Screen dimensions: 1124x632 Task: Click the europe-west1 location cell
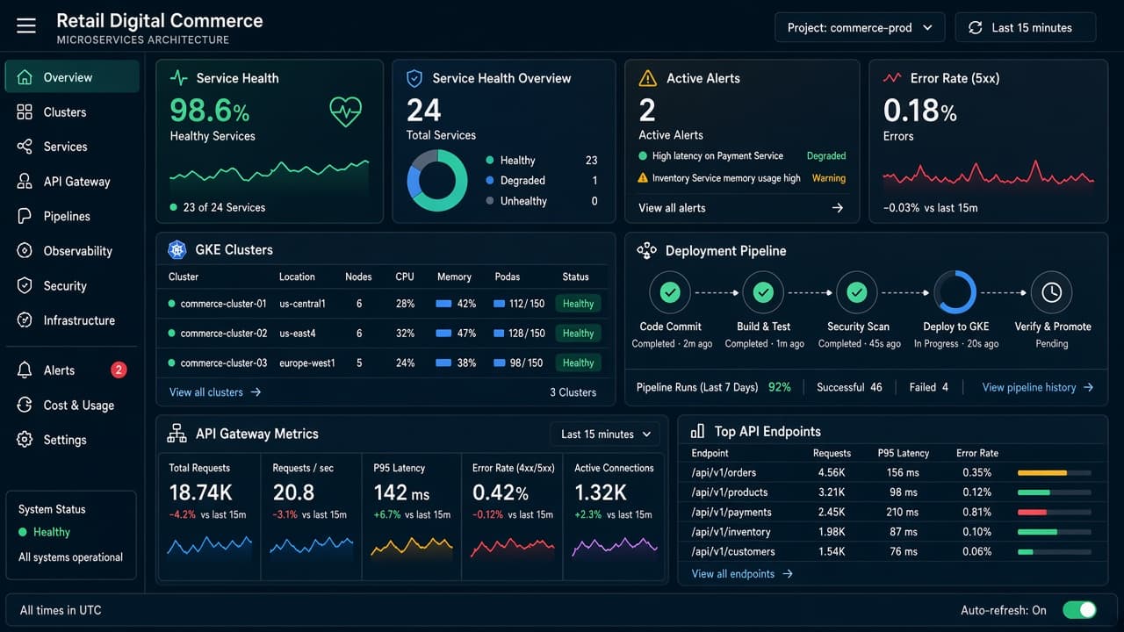[x=307, y=363]
